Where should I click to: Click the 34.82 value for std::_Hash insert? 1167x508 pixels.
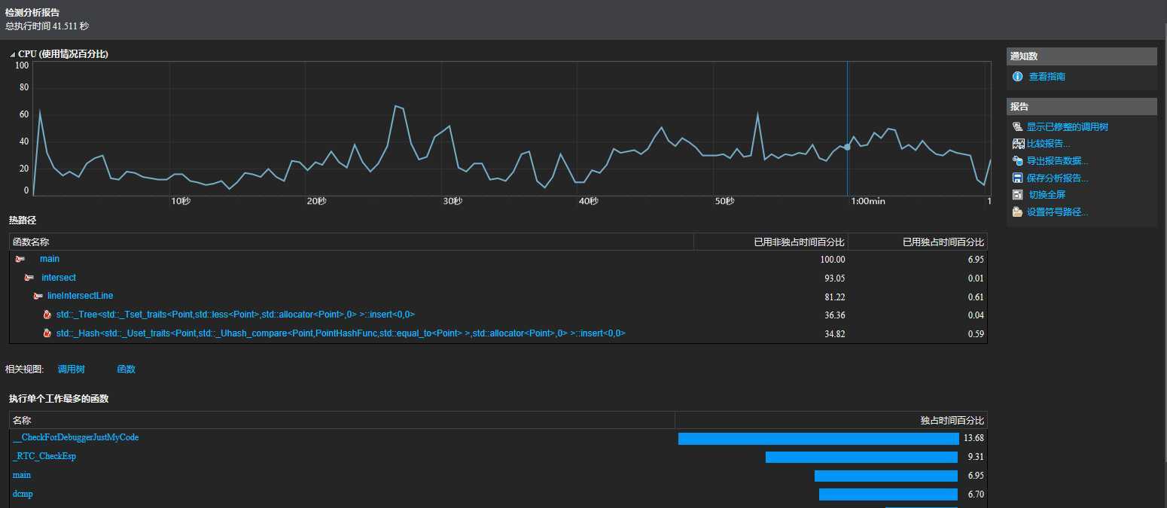pyautogui.click(x=835, y=334)
